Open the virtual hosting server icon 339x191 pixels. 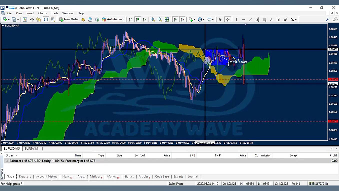pyautogui.click(x=90, y=20)
